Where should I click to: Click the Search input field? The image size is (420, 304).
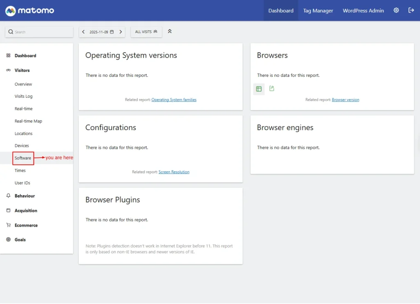pyautogui.click(x=41, y=32)
